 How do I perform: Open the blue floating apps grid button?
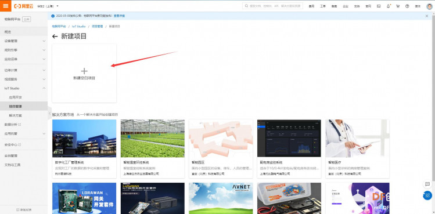pyautogui.click(x=427, y=195)
